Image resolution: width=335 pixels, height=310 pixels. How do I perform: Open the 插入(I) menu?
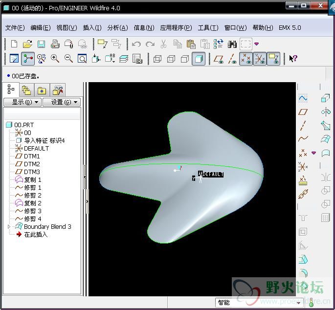click(92, 28)
